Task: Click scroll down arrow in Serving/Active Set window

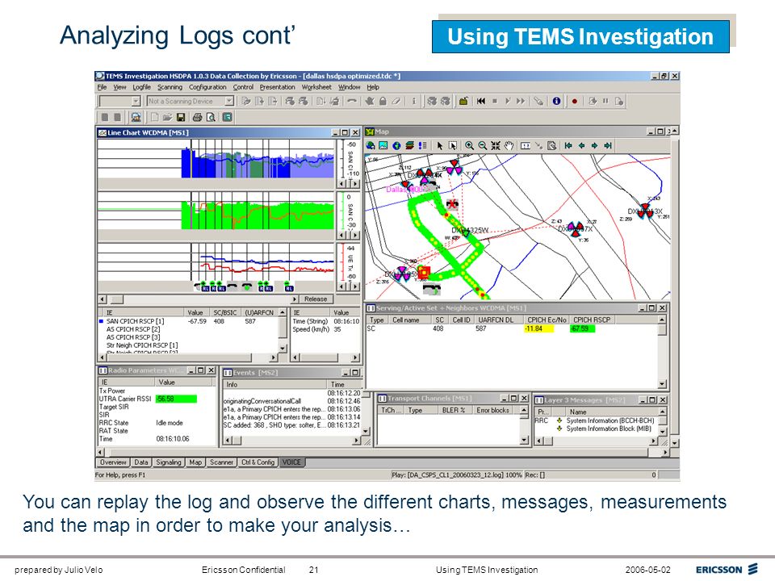Action: click(662, 384)
